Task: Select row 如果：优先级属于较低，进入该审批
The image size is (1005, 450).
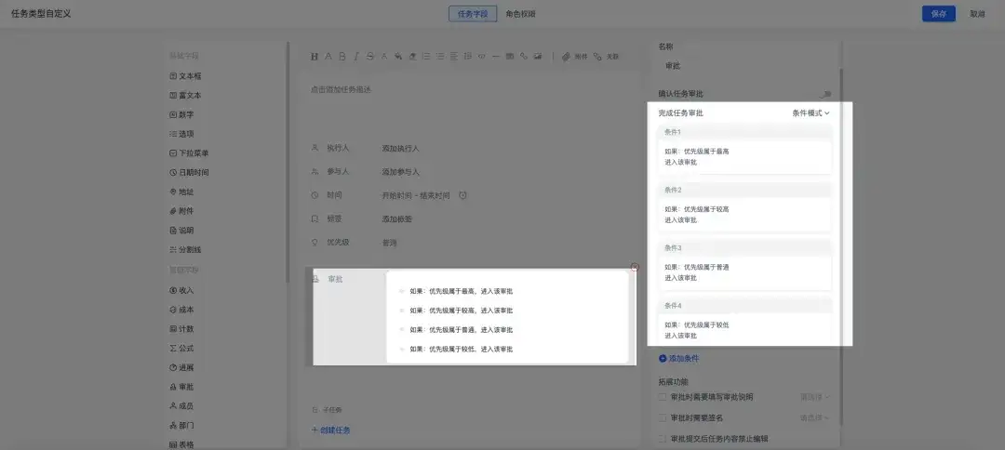Action: click(462, 349)
